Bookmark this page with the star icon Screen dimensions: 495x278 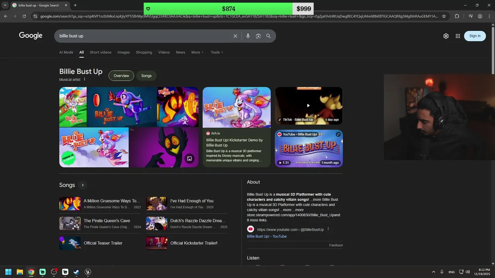444,16
